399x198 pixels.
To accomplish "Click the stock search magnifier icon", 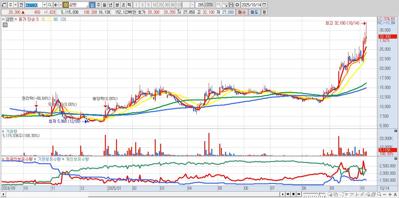I will click(x=50, y=5).
